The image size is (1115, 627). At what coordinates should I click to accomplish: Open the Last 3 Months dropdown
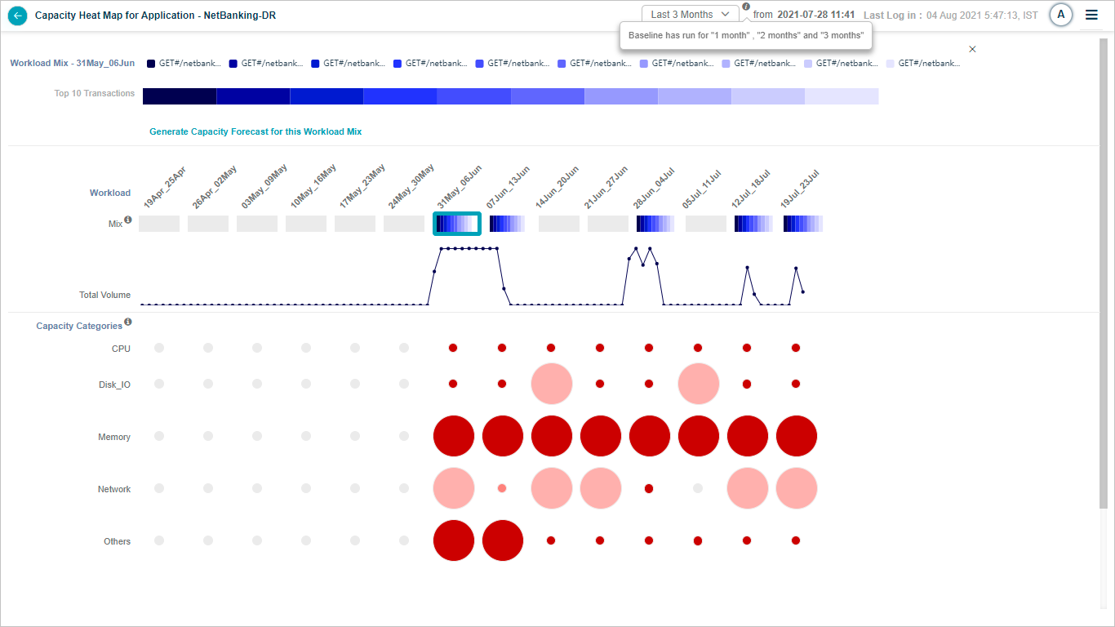[x=690, y=15]
